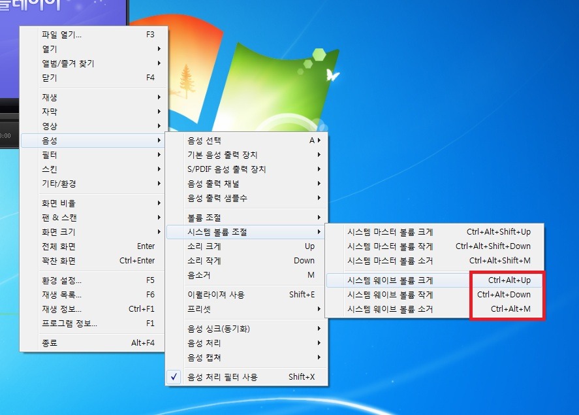This screenshot has height=415, width=579.
Task: Expand the 필터 submenu
Action: click(x=93, y=155)
